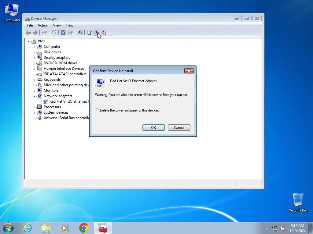Viewport: 313px width, 234px height.
Task: Expand the Disk drives category
Action: (34, 52)
